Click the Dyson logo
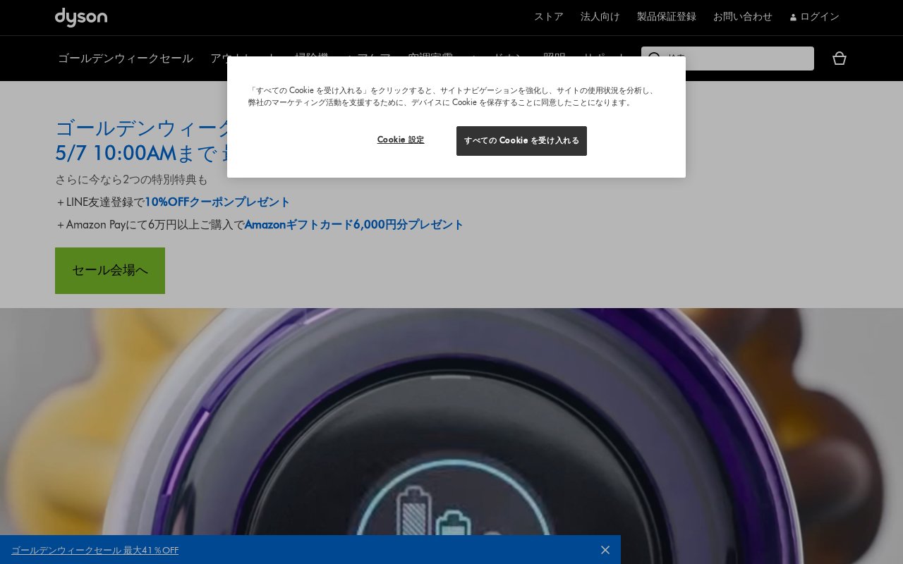Image resolution: width=903 pixels, height=564 pixels. pyautogui.click(x=81, y=18)
